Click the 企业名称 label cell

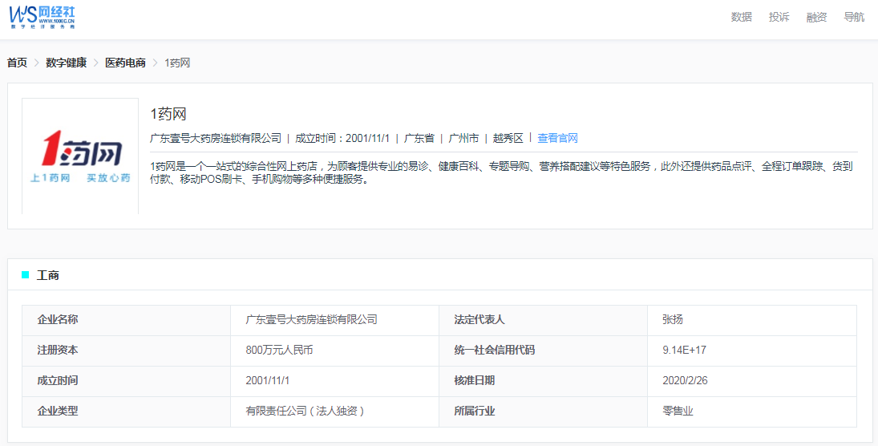pyautogui.click(x=126, y=320)
